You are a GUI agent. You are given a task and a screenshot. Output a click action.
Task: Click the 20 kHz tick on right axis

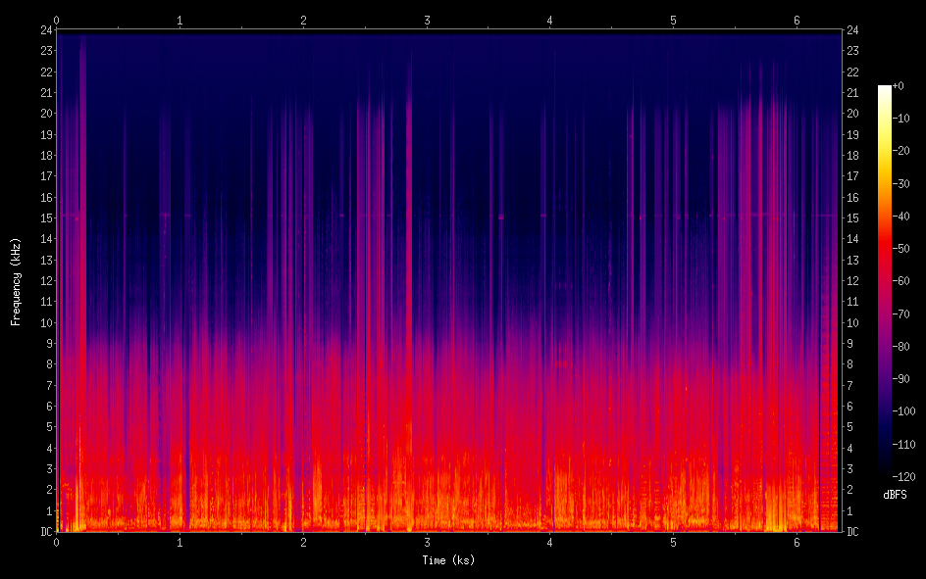pyautogui.click(x=853, y=114)
